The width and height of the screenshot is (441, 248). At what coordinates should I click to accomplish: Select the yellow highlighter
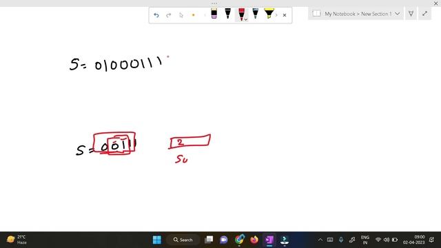click(269, 14)
